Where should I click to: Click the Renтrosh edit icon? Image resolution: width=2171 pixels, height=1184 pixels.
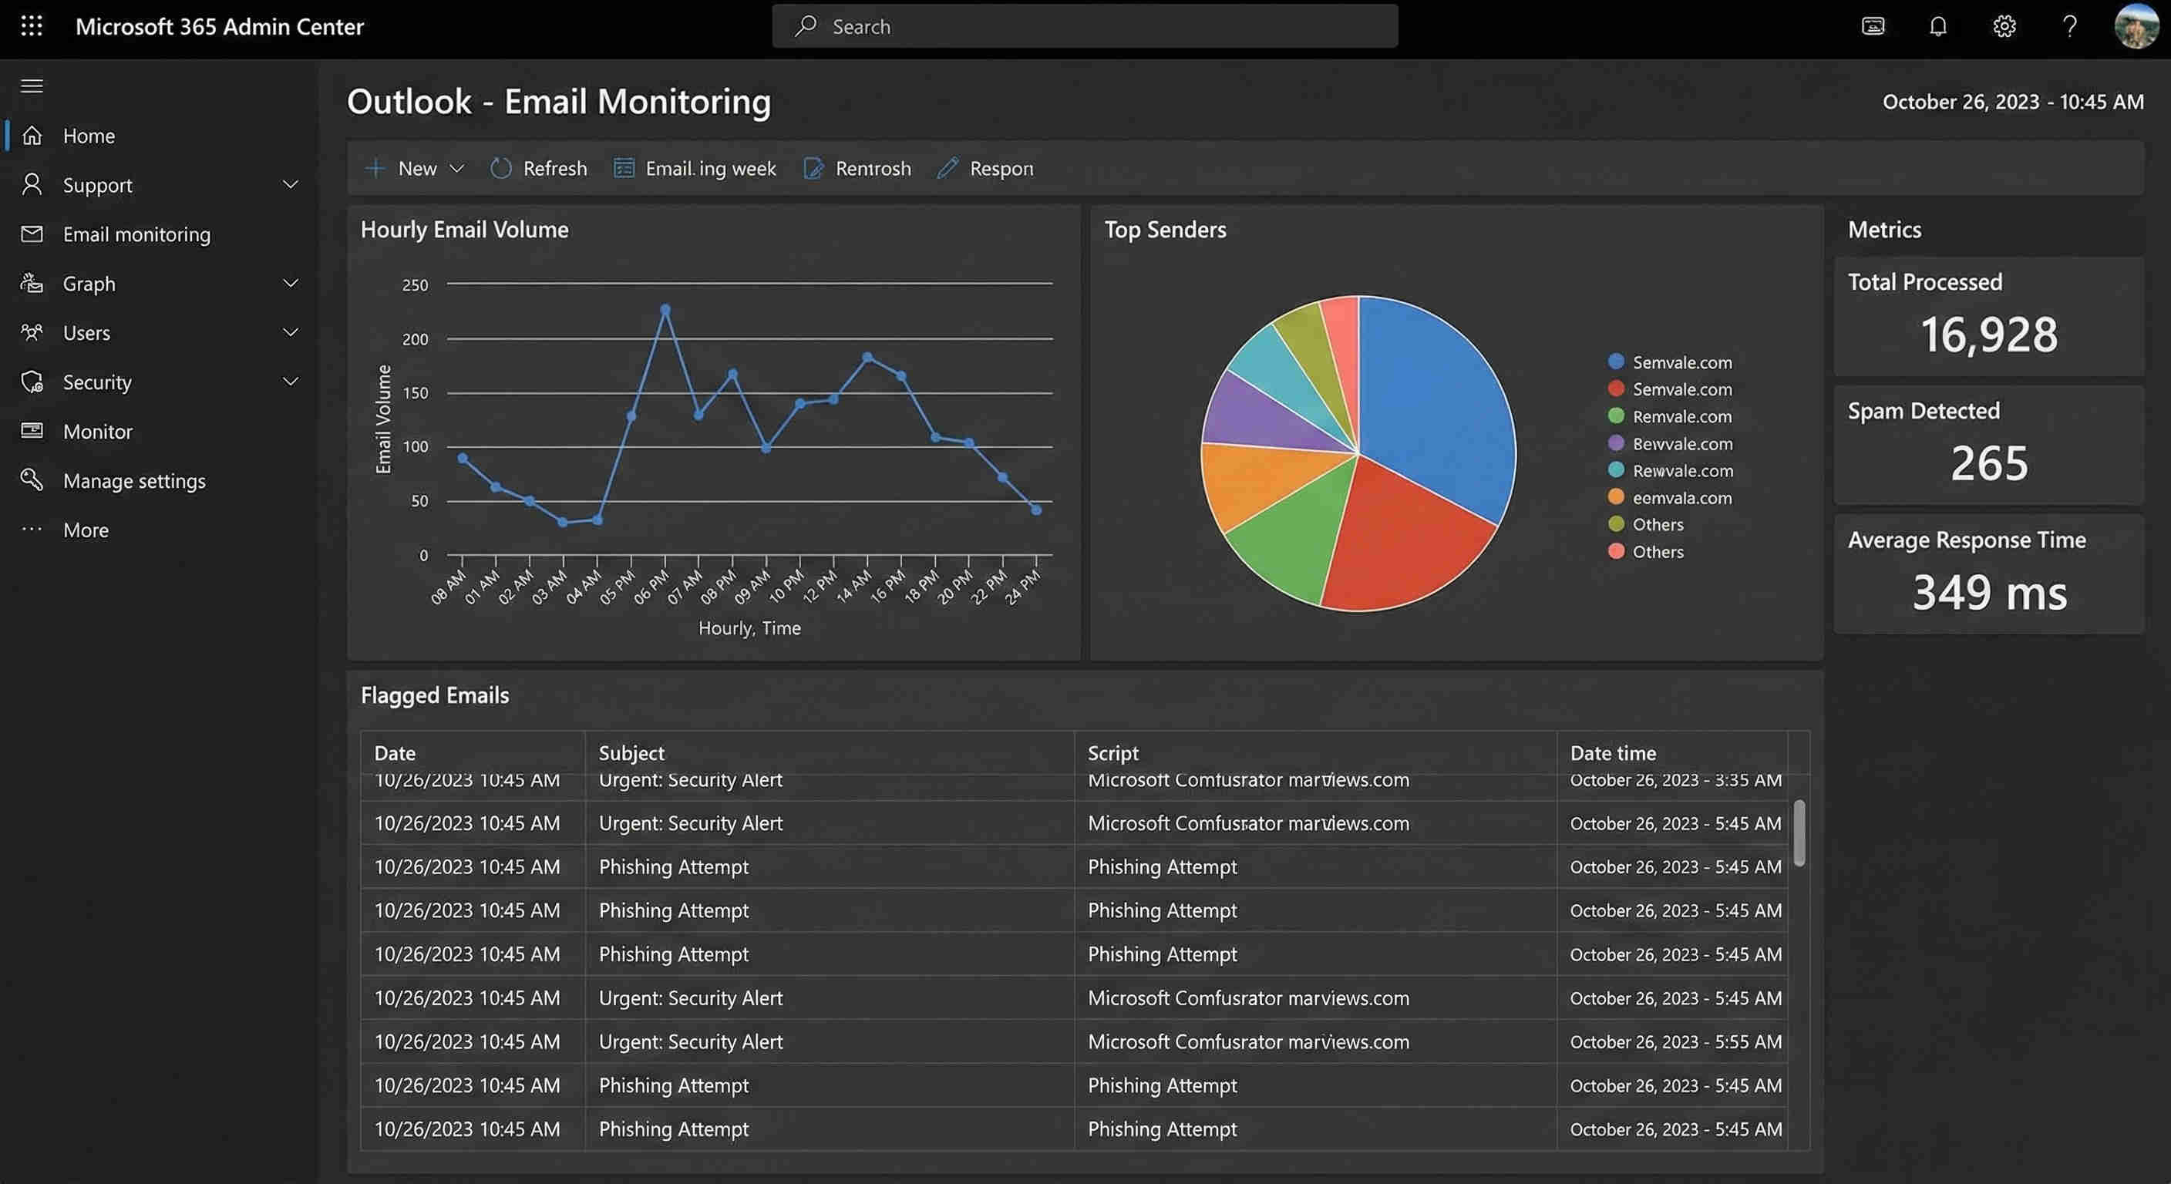813,168
